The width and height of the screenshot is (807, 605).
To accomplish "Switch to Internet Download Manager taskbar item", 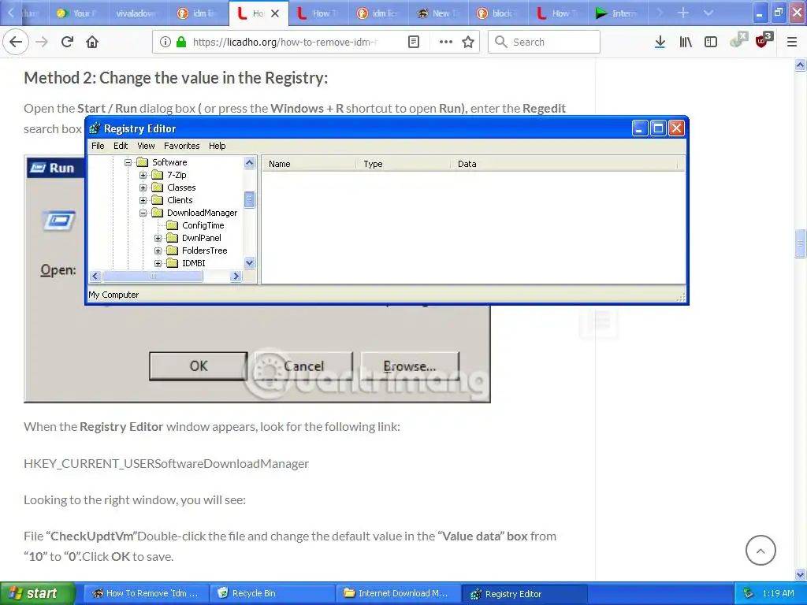I will 398,593.
